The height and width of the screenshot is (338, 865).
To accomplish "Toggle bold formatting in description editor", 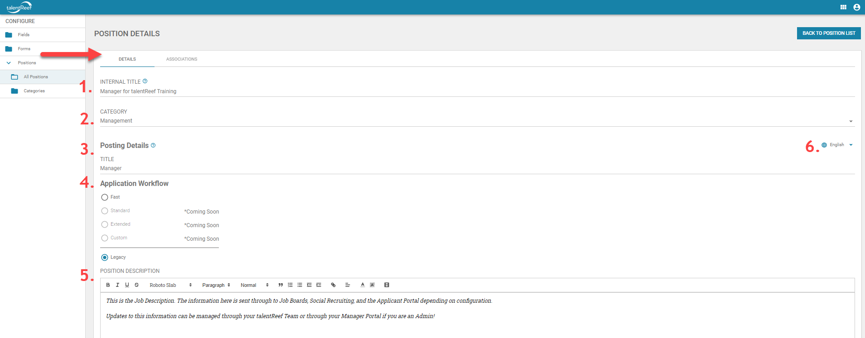I will tap(108, 285).
